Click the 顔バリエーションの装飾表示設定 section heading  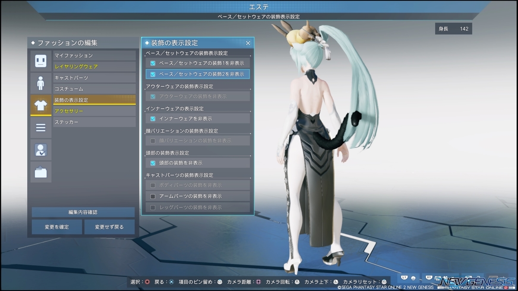pyautogui.click(x=182, y=131)
